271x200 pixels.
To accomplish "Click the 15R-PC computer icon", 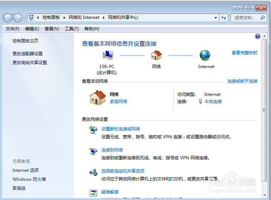I will click(108, 55).
